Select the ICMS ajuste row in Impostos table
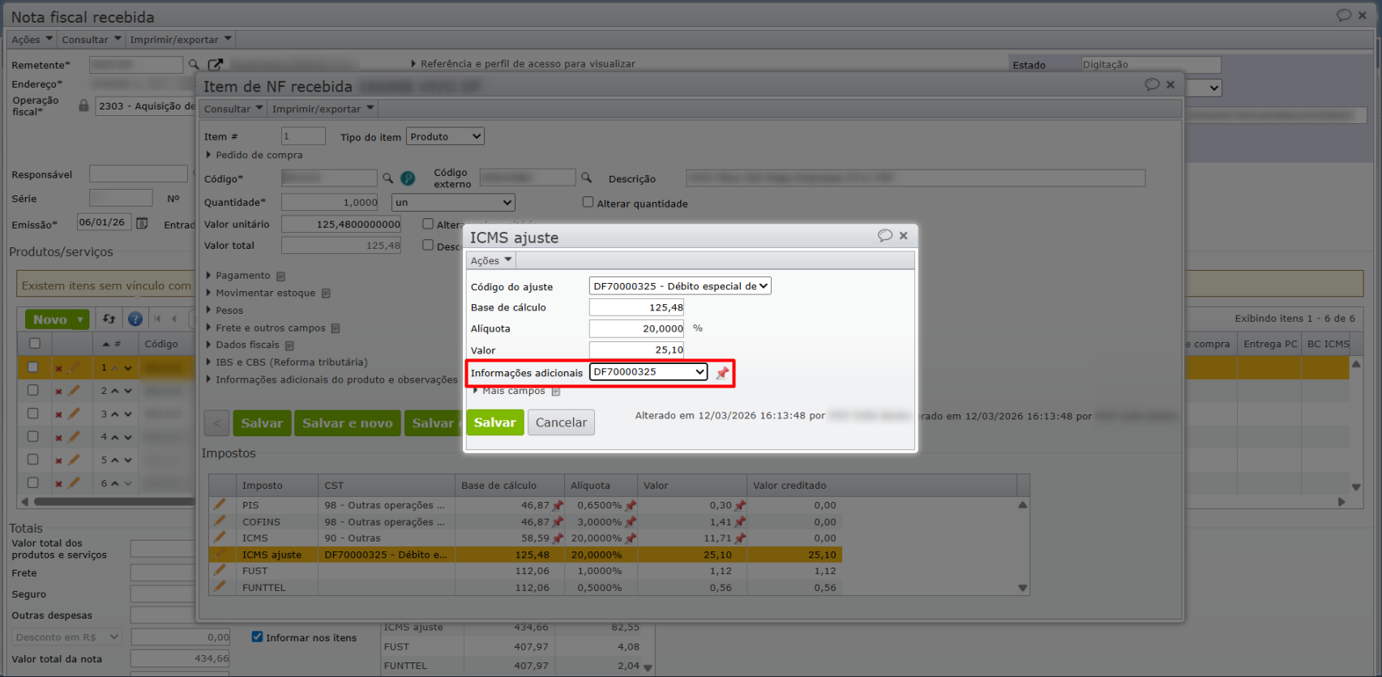 525,555
